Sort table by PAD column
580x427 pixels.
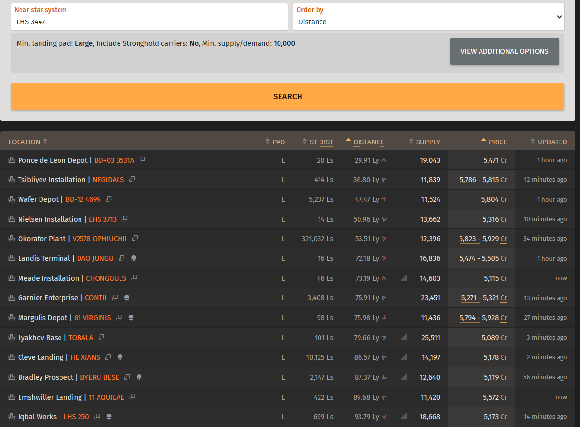point(275,142)
